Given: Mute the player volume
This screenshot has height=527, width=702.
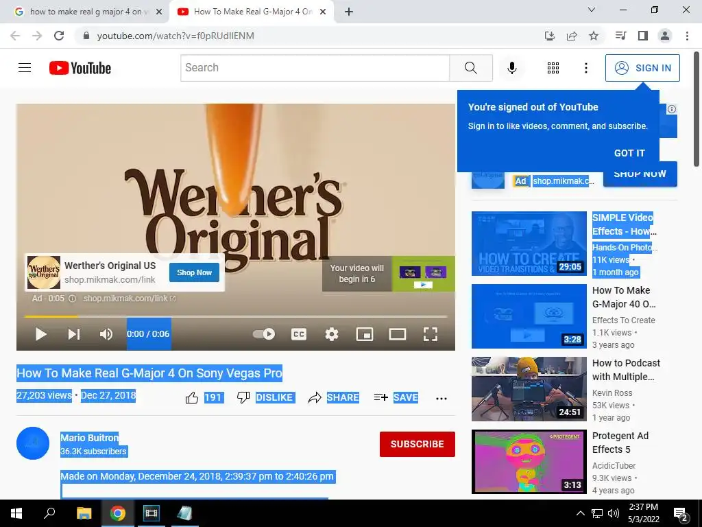Looking at the screenshot, I should pyautogui.click(x=106, y=334).
